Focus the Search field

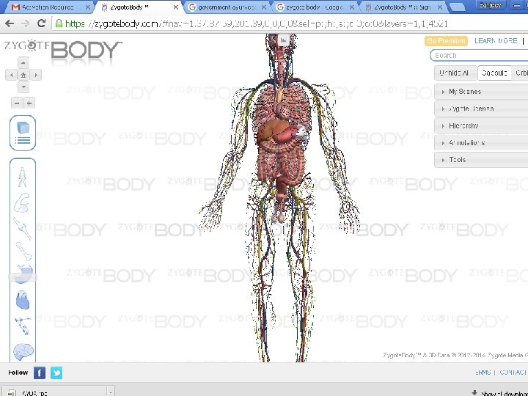pos(480,55)
